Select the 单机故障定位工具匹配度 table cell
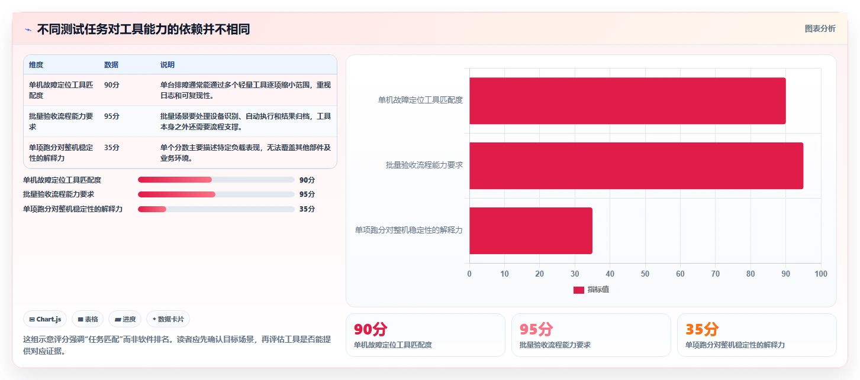 coord(62,90)
